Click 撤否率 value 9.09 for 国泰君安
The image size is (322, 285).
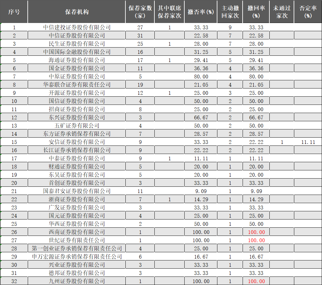pyautogui.click(x=201, y=191)
